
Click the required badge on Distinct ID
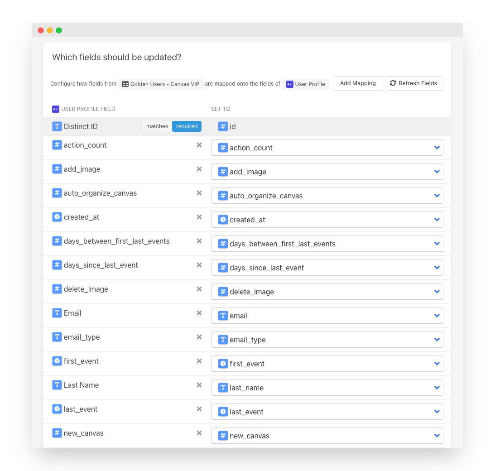[187, 126]
